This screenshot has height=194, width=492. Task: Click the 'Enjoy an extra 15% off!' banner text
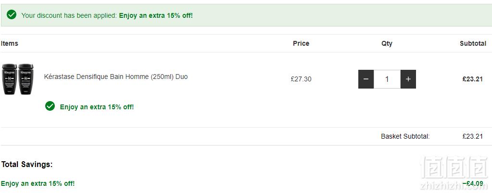tap(156, 15)
